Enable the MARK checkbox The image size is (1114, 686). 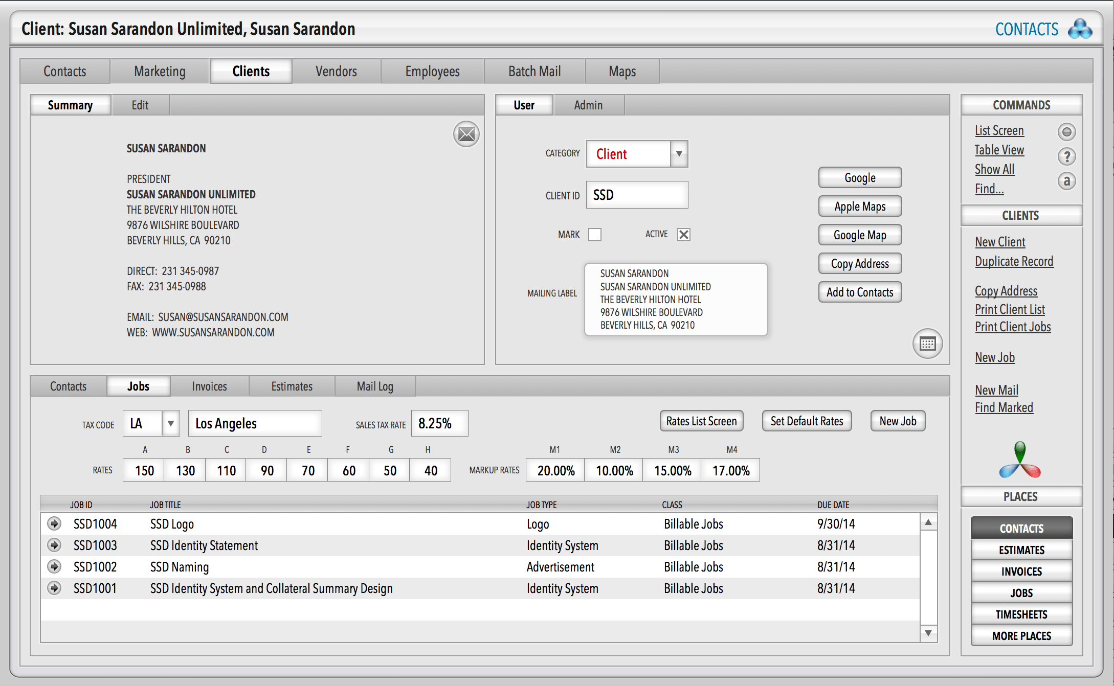tap(595, 234)
